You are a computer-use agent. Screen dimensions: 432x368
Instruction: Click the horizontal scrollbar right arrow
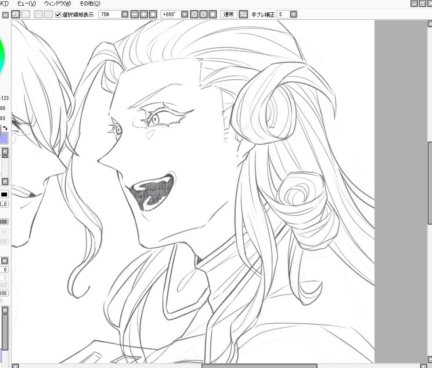point(424,366)
